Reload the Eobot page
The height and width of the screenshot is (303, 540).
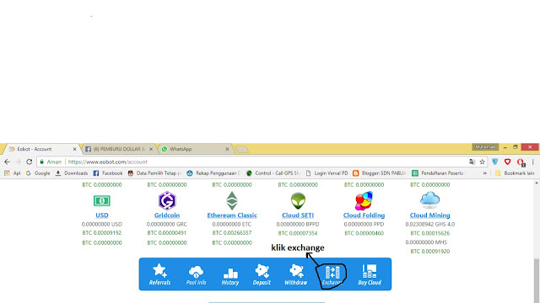tap(30, 162)
